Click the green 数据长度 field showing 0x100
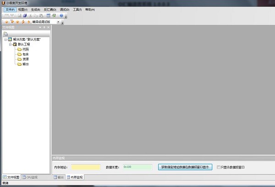Viewport: 275px width, 187px height. 137,167
